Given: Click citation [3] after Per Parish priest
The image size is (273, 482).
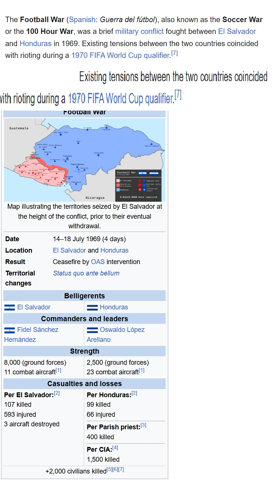Looking at the screenshot, I should coord(144,425).
